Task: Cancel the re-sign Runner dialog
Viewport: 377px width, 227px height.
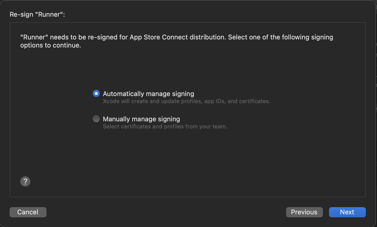Action: pyautogui.click(x=28, y=212)
